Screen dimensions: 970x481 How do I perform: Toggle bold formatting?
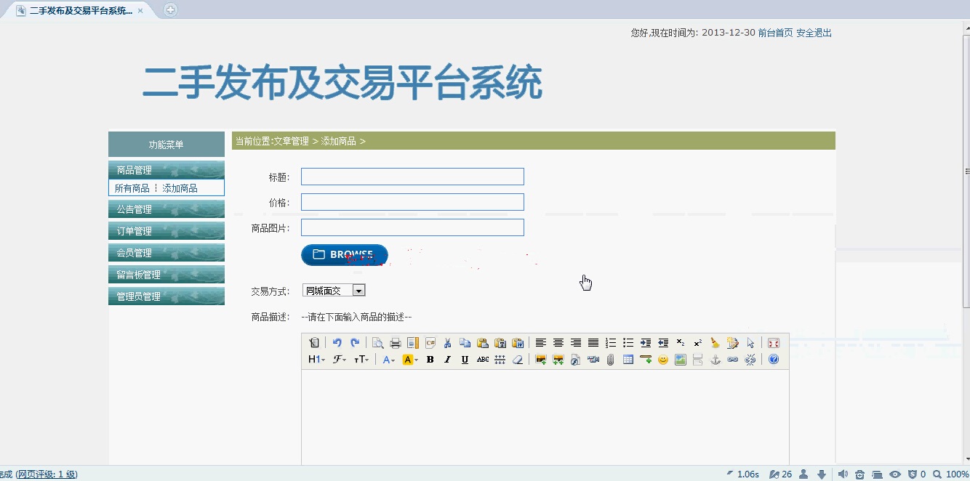pos(430,360)
